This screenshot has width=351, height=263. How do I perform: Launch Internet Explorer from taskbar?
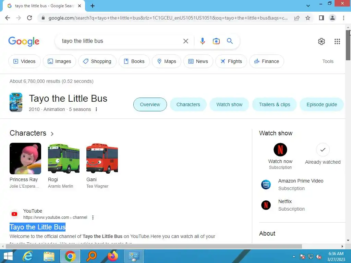pos(28,256)
